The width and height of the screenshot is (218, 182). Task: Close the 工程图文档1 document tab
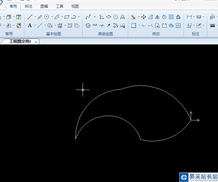click(36, 42)
